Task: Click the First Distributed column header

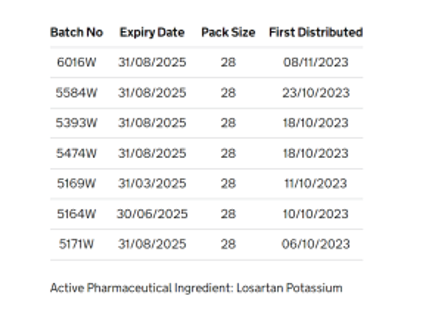Action: click(x=316, y=32)
